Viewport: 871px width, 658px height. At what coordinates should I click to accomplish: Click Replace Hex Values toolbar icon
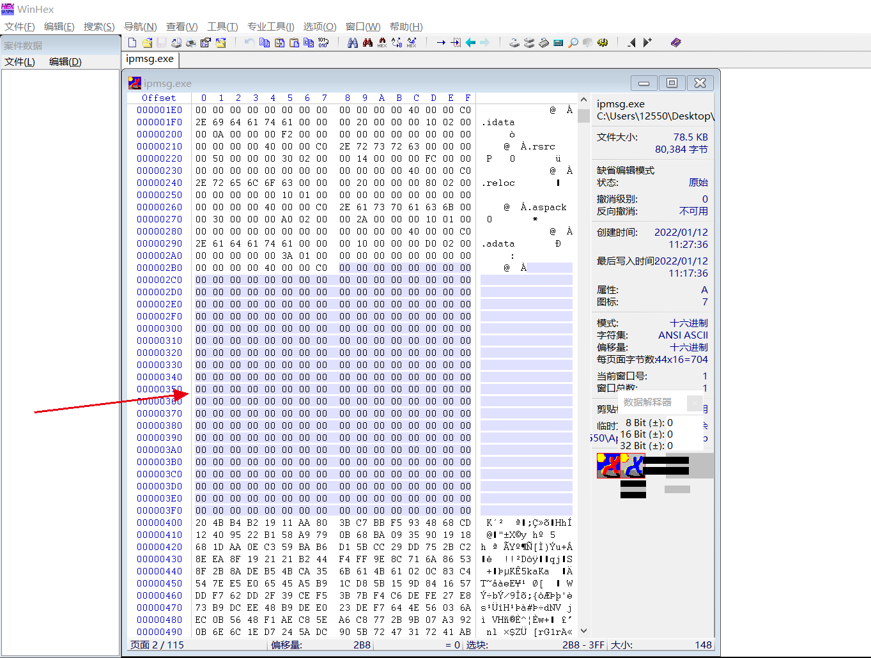pyautogui.click(x=412, y=43)
